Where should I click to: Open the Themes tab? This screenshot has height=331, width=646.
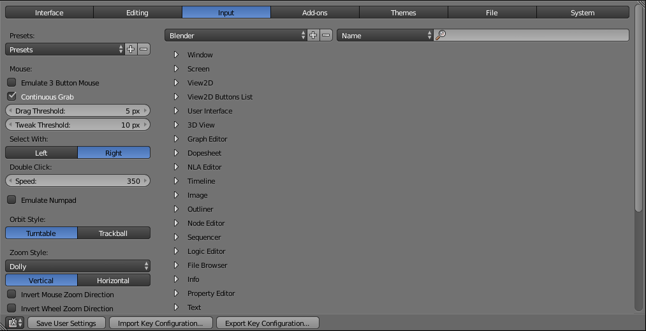point(403,13)
